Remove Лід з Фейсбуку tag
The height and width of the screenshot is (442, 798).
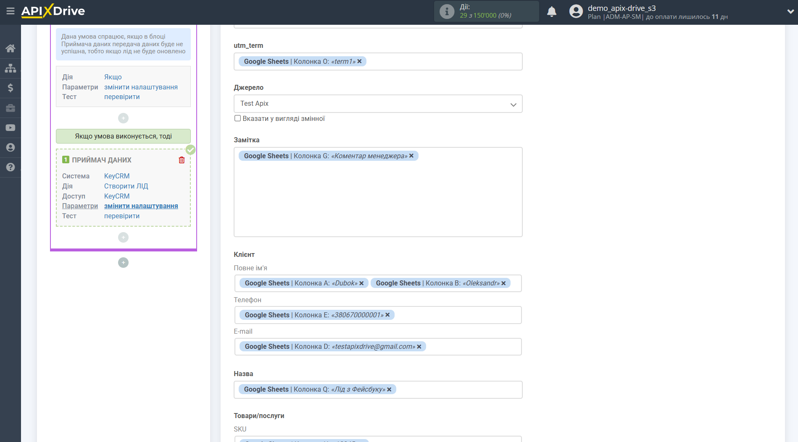pos(389,390)
